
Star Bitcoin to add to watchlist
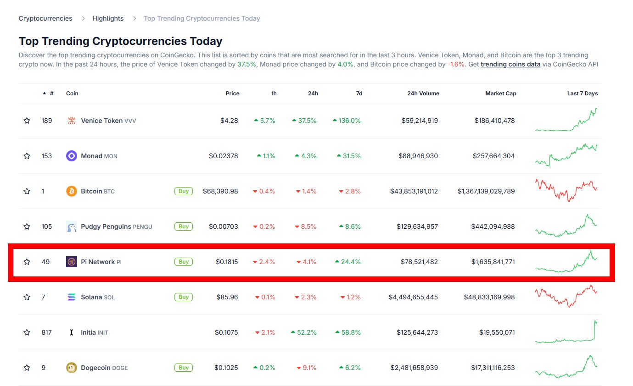27,191
